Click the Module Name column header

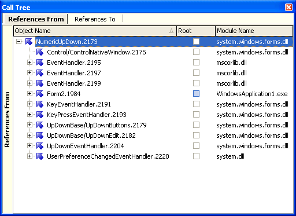[x=254, y=31]
